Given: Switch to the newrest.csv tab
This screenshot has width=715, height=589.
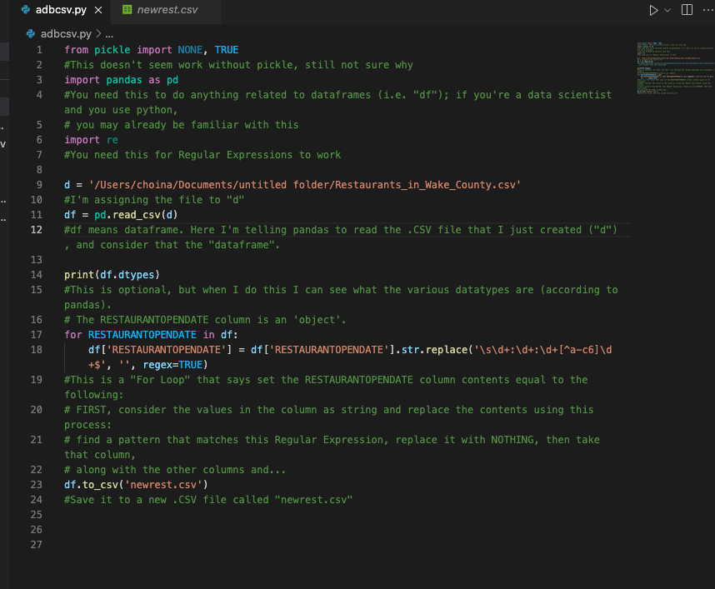Looking at the screenshot, I should [161, 10].
